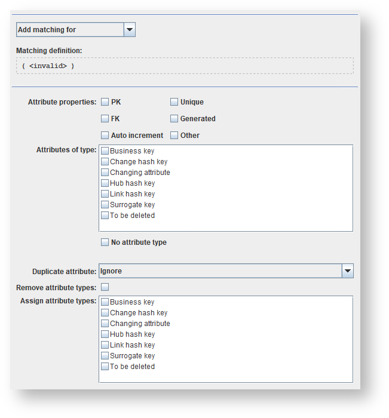The height and width of the screenshot is (418, 389).
Task: Select To be deleted in Assign attribute types
Action: coord(105,367)
